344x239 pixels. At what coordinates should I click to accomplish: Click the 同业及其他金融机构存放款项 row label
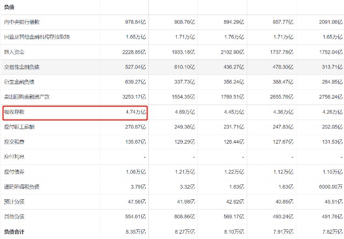tap(37, 37)
